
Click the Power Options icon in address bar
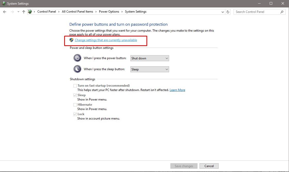pyautogui.click(x=30, y=12)
